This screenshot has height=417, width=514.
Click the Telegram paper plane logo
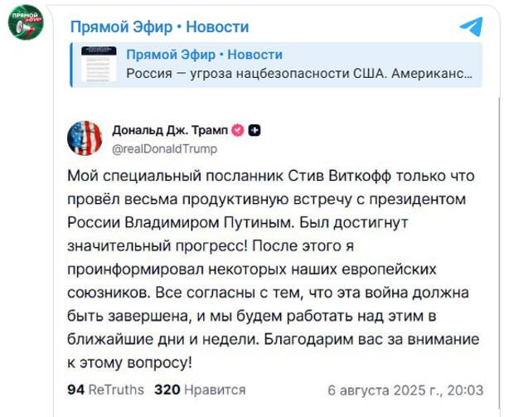471,27
